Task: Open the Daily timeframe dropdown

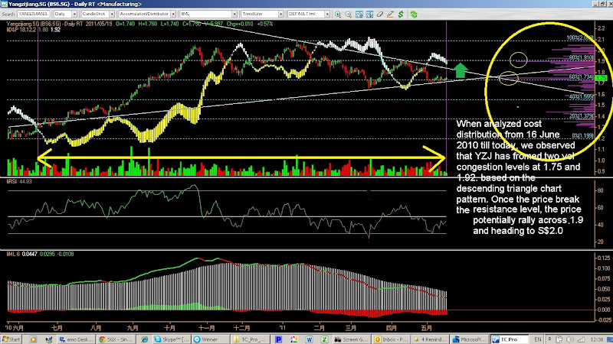Action: pos(74,14)
